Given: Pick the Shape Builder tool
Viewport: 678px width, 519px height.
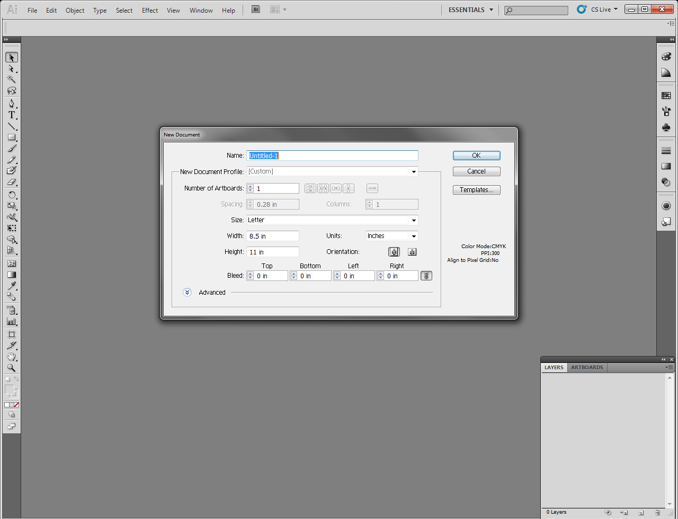Looking at the screenshot, I should pos(12,240).
